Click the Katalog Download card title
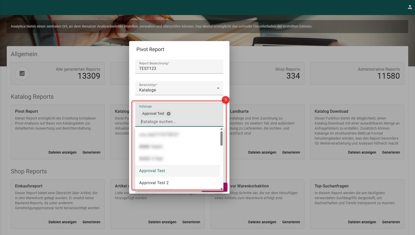This screenshot has width=415, height=235. pyautogui.click(x=331, y=111)
